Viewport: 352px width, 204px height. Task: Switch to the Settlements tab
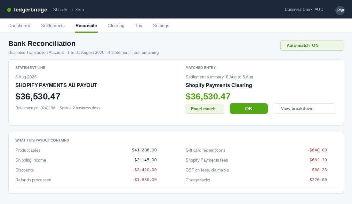(53, 26)
